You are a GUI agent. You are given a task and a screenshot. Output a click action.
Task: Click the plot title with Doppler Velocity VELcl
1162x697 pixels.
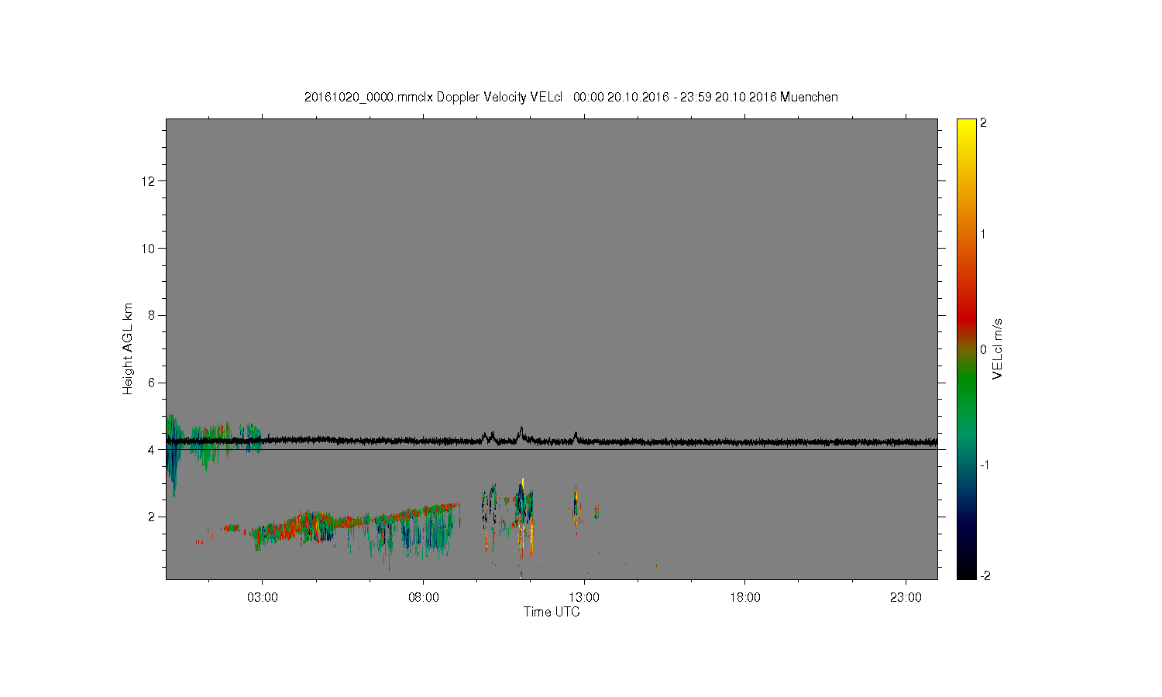(571, 97)
